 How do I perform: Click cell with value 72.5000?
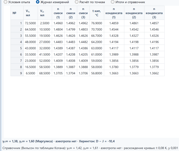[x=31, y=23]
